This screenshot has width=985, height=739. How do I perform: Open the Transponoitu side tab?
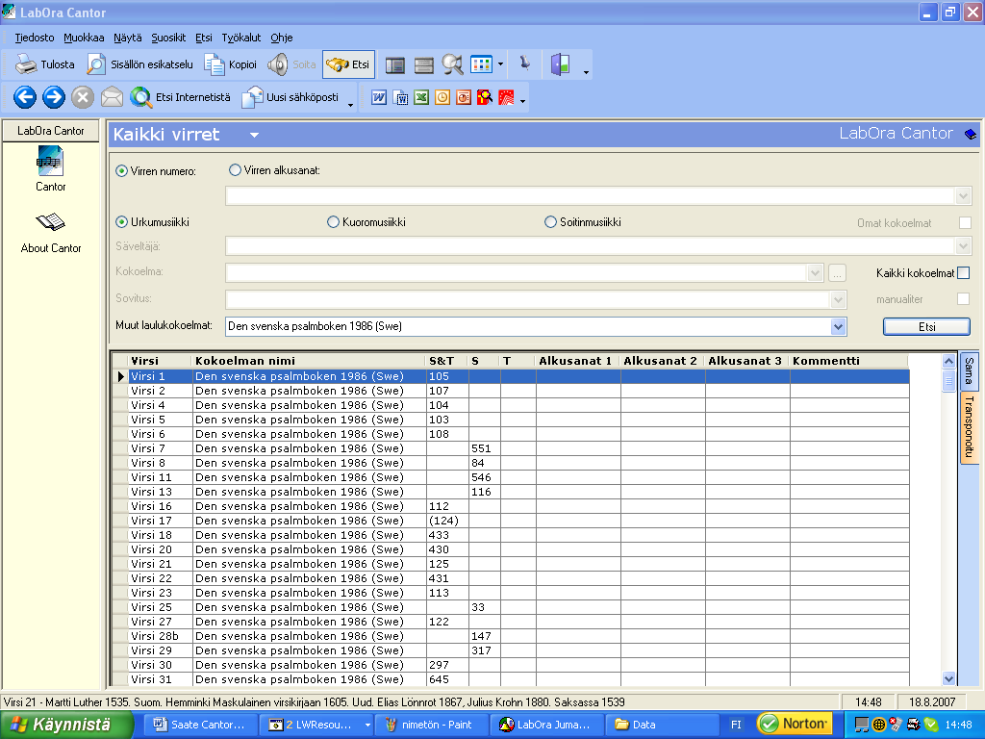pyautogui.click(x=969, y=427)
